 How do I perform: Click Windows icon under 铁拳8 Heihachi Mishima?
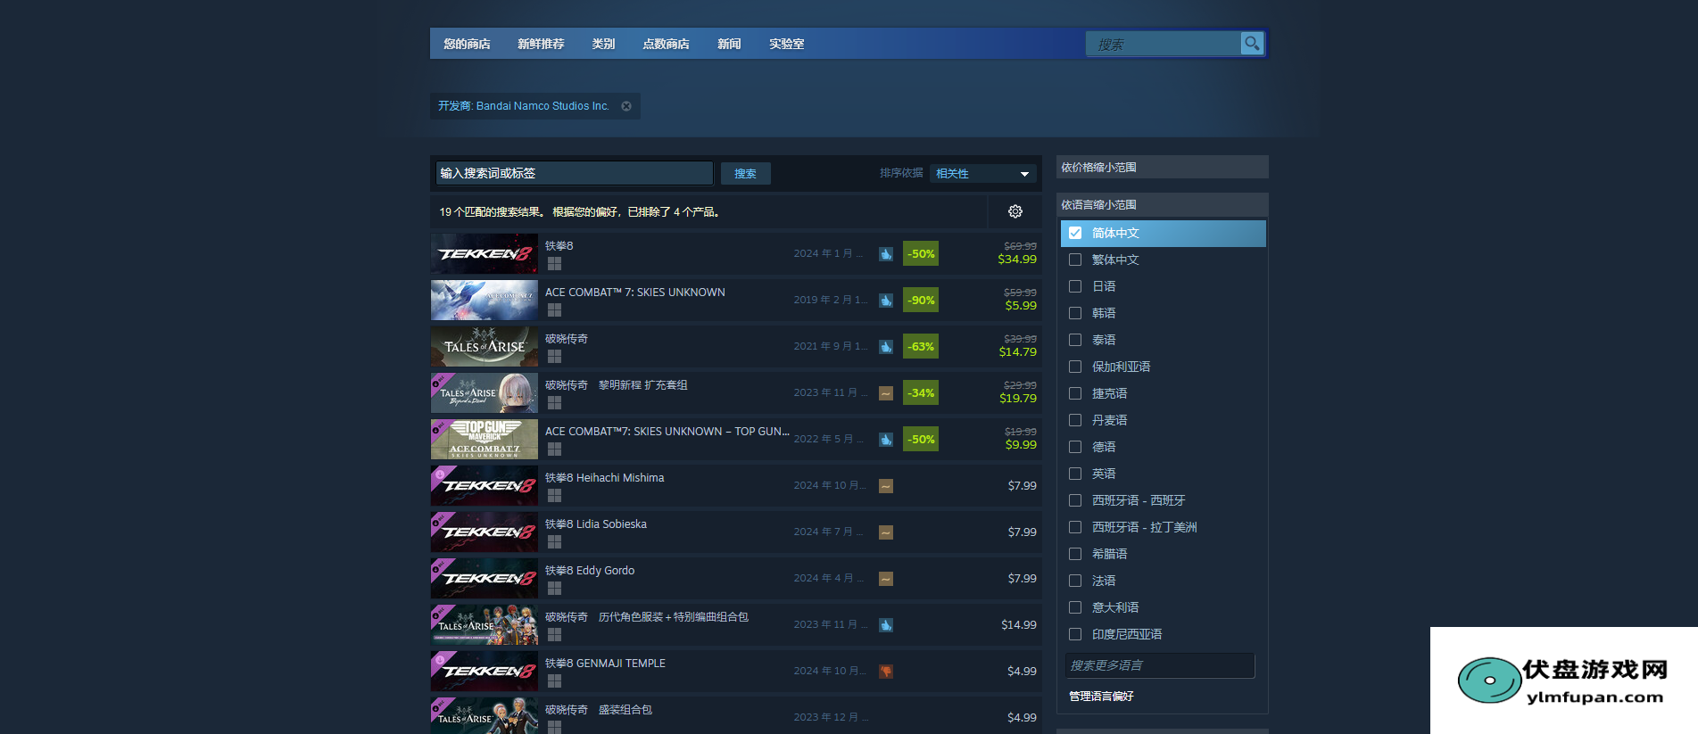click(x=554, y=495)
